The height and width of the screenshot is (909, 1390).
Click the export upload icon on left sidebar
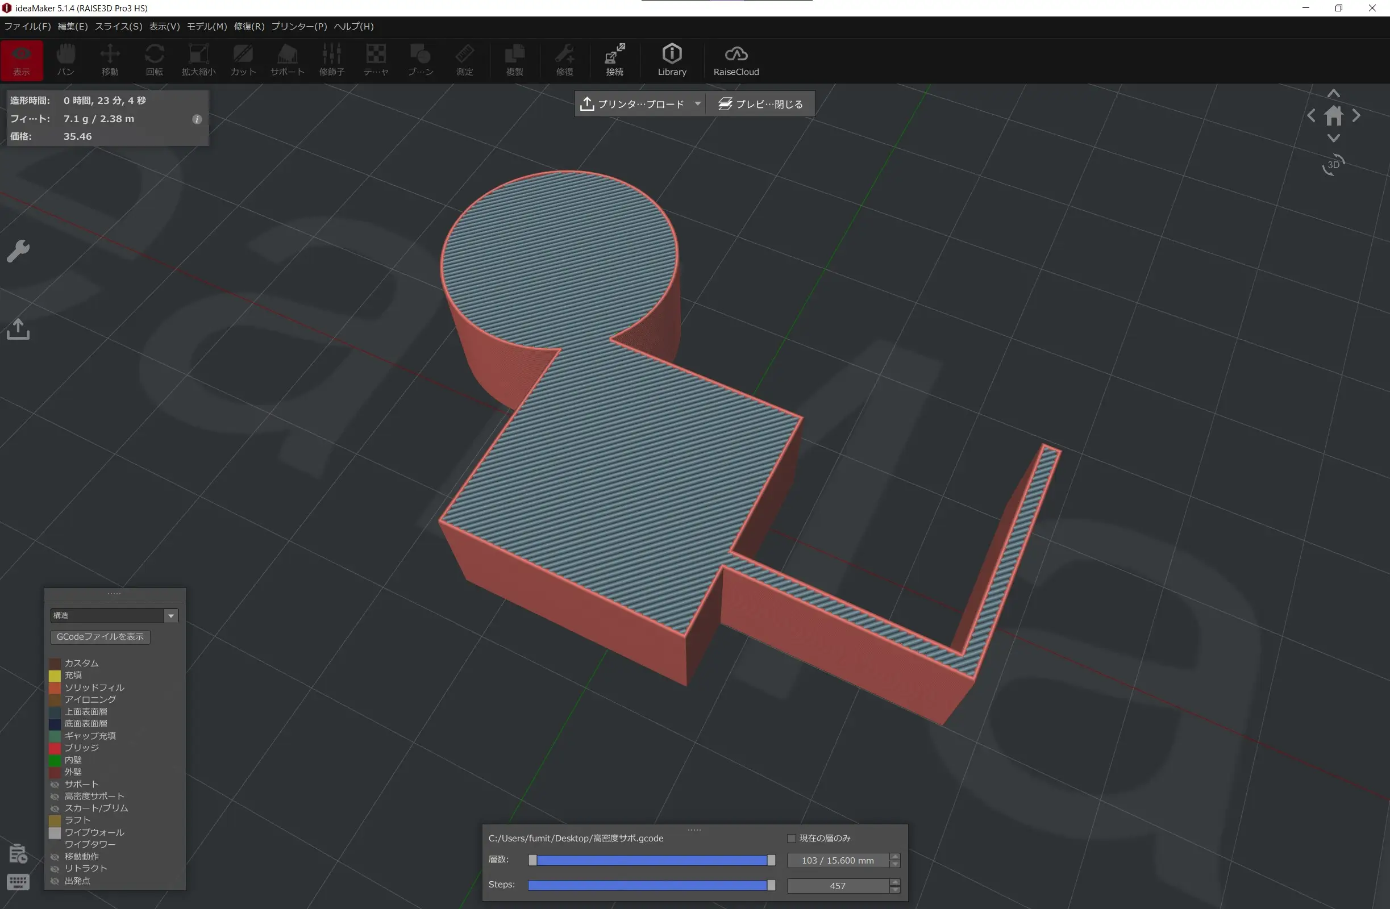pos(18,330)
